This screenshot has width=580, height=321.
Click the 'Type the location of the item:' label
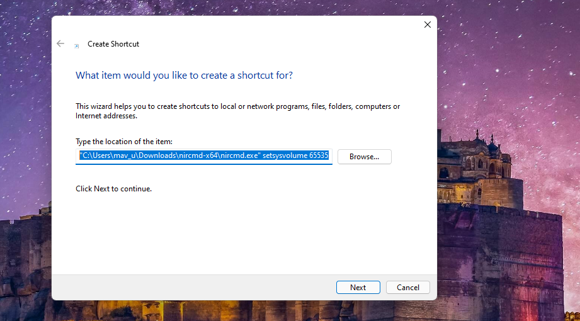(x=124, y=142)
